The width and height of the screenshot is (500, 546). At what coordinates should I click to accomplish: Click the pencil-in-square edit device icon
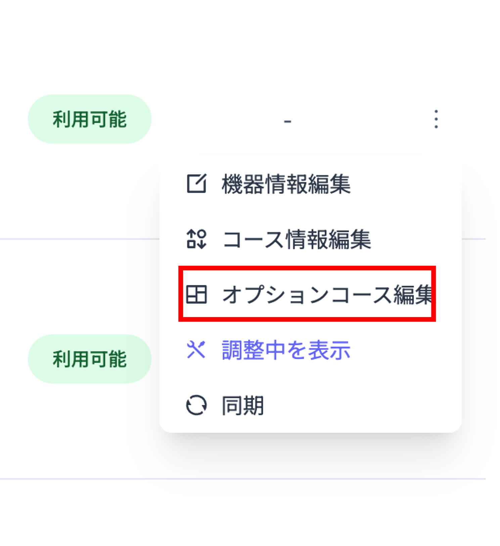[x=197, y=183]
